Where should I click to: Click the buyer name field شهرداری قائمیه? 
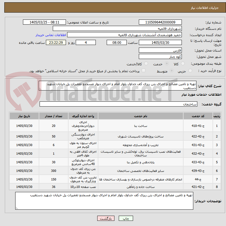tap(117, 29)
